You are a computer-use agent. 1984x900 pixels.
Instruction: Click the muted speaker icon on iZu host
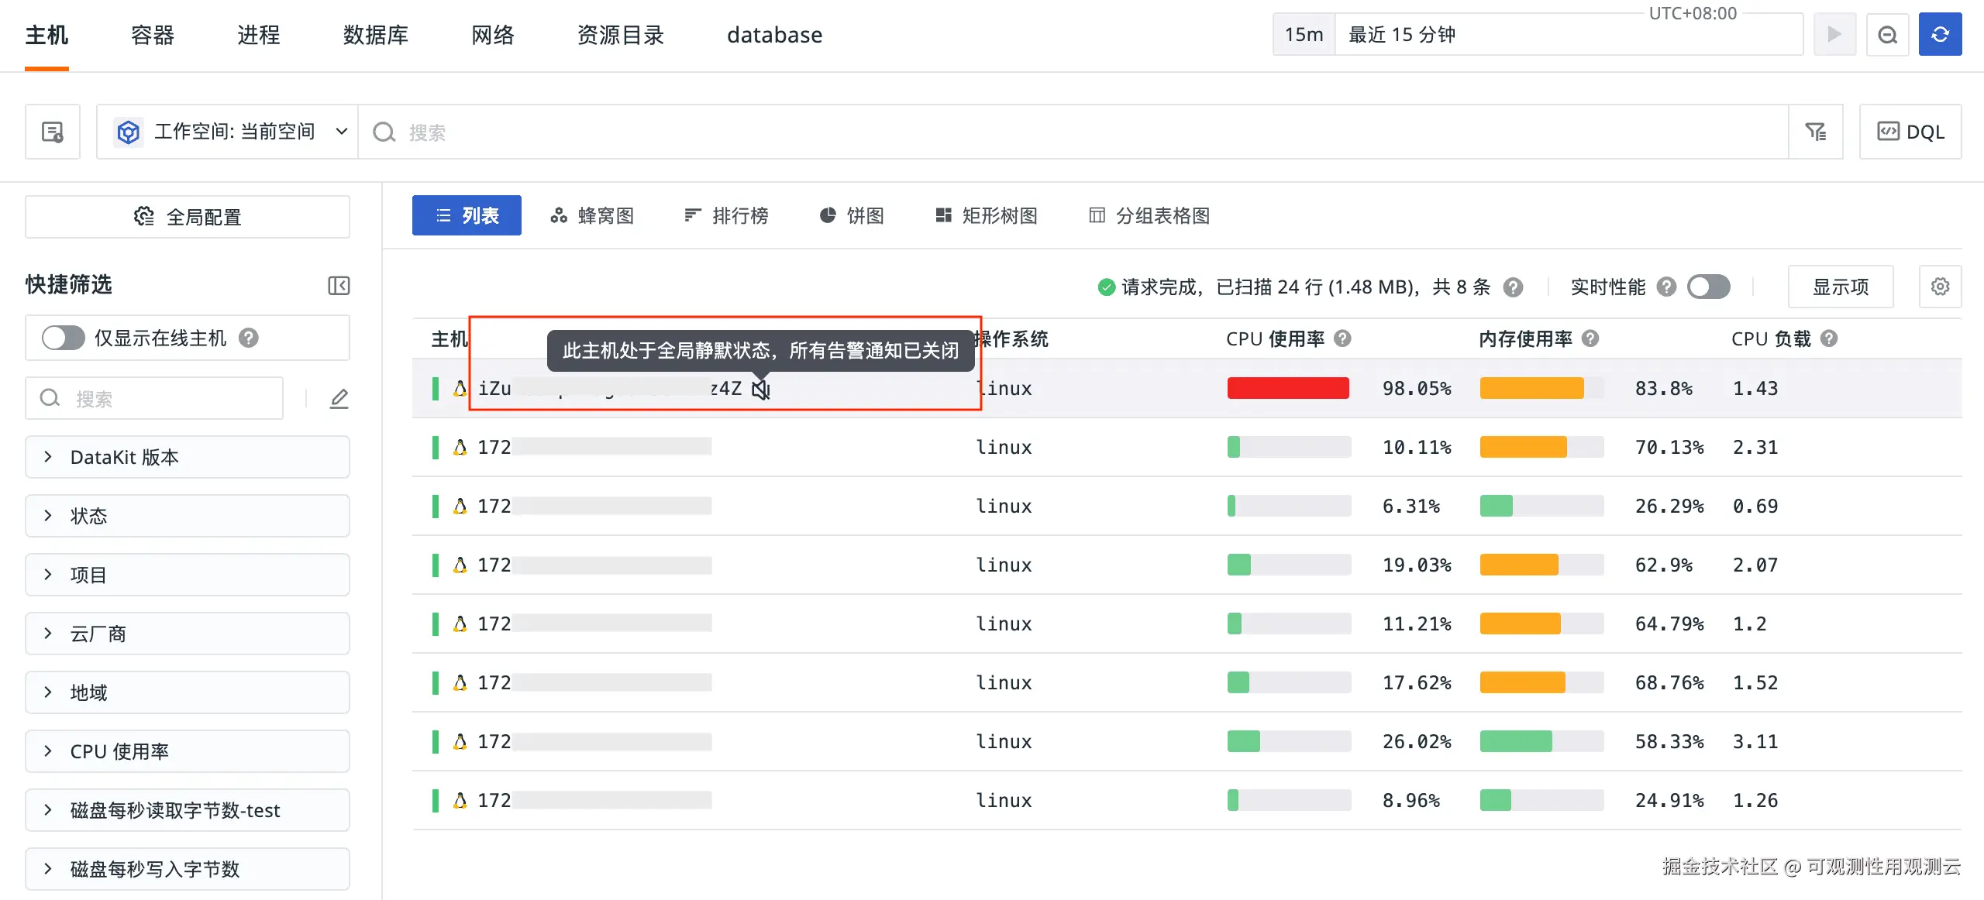761,389
